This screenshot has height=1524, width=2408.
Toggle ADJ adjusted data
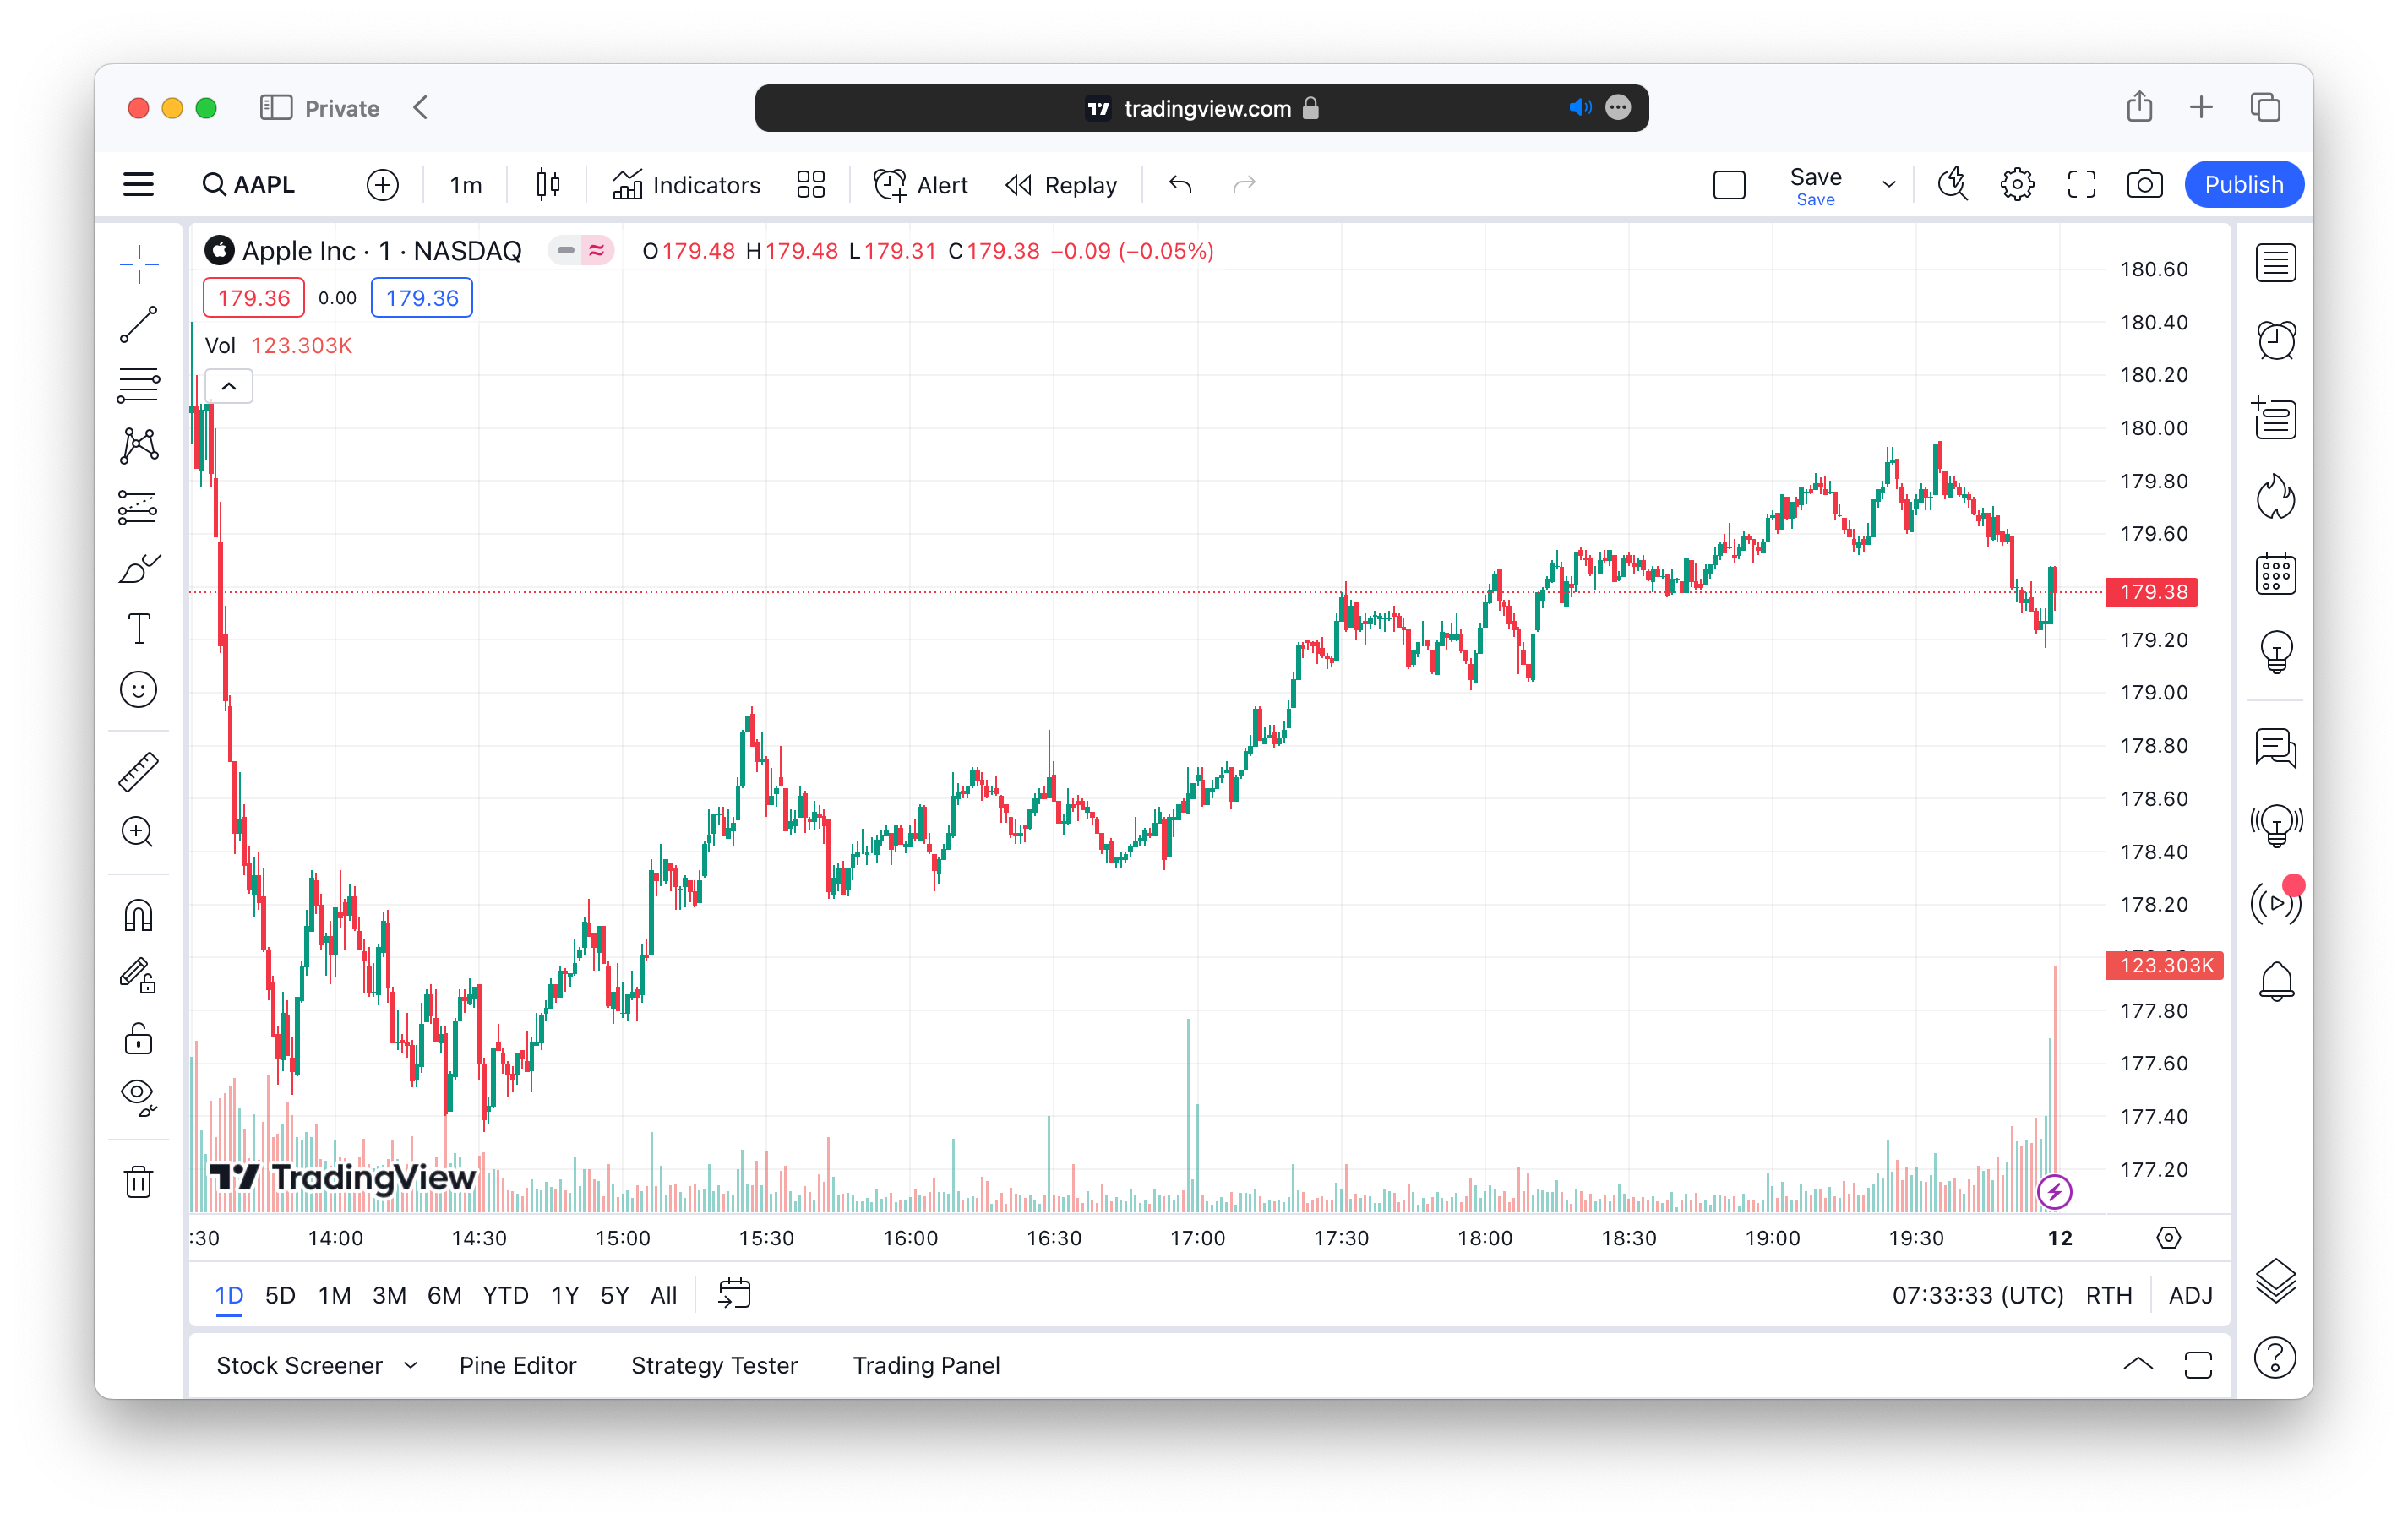[2190, 1295]
